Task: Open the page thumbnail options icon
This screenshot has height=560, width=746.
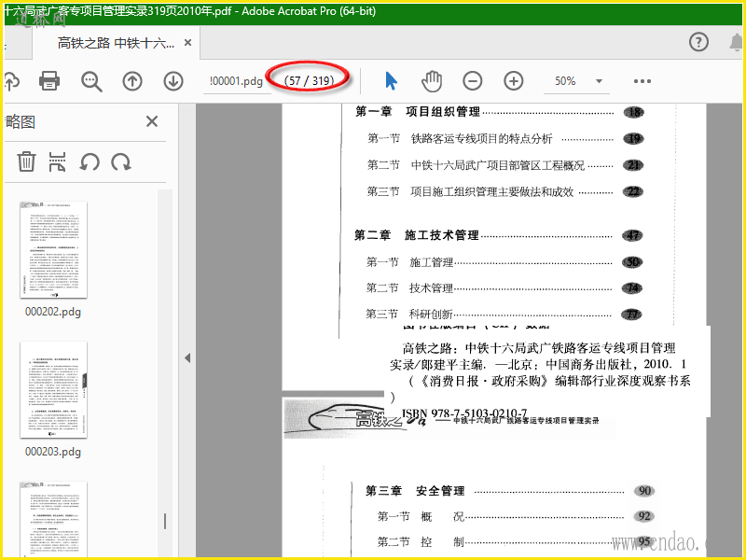Action: [x=57, y=161]
